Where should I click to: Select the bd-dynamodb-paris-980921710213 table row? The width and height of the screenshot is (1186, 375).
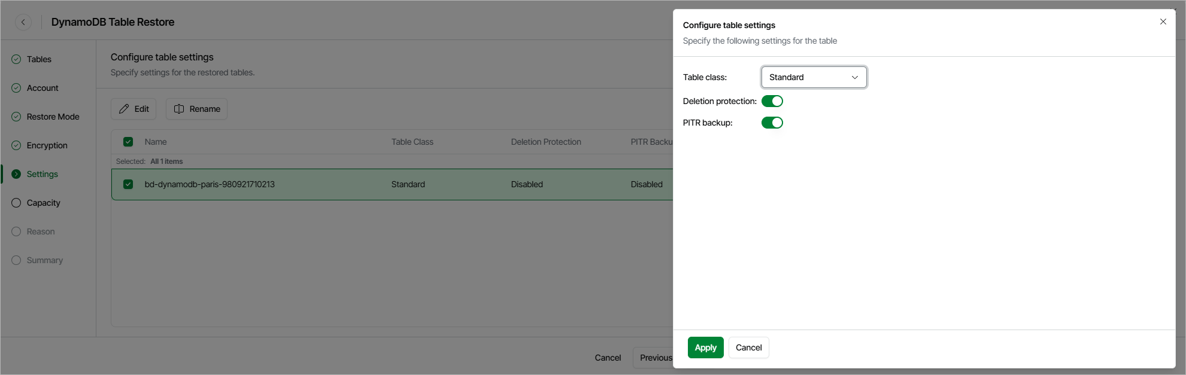210,184
